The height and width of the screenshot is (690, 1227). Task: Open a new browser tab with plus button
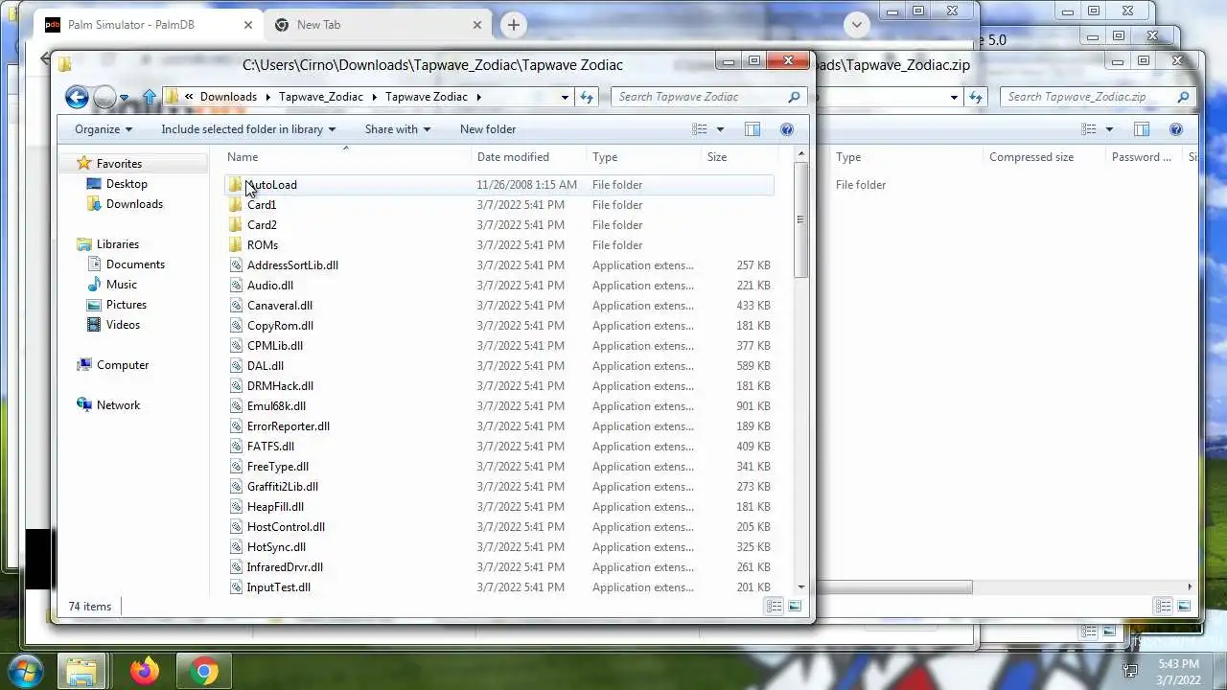coord(514,25)
